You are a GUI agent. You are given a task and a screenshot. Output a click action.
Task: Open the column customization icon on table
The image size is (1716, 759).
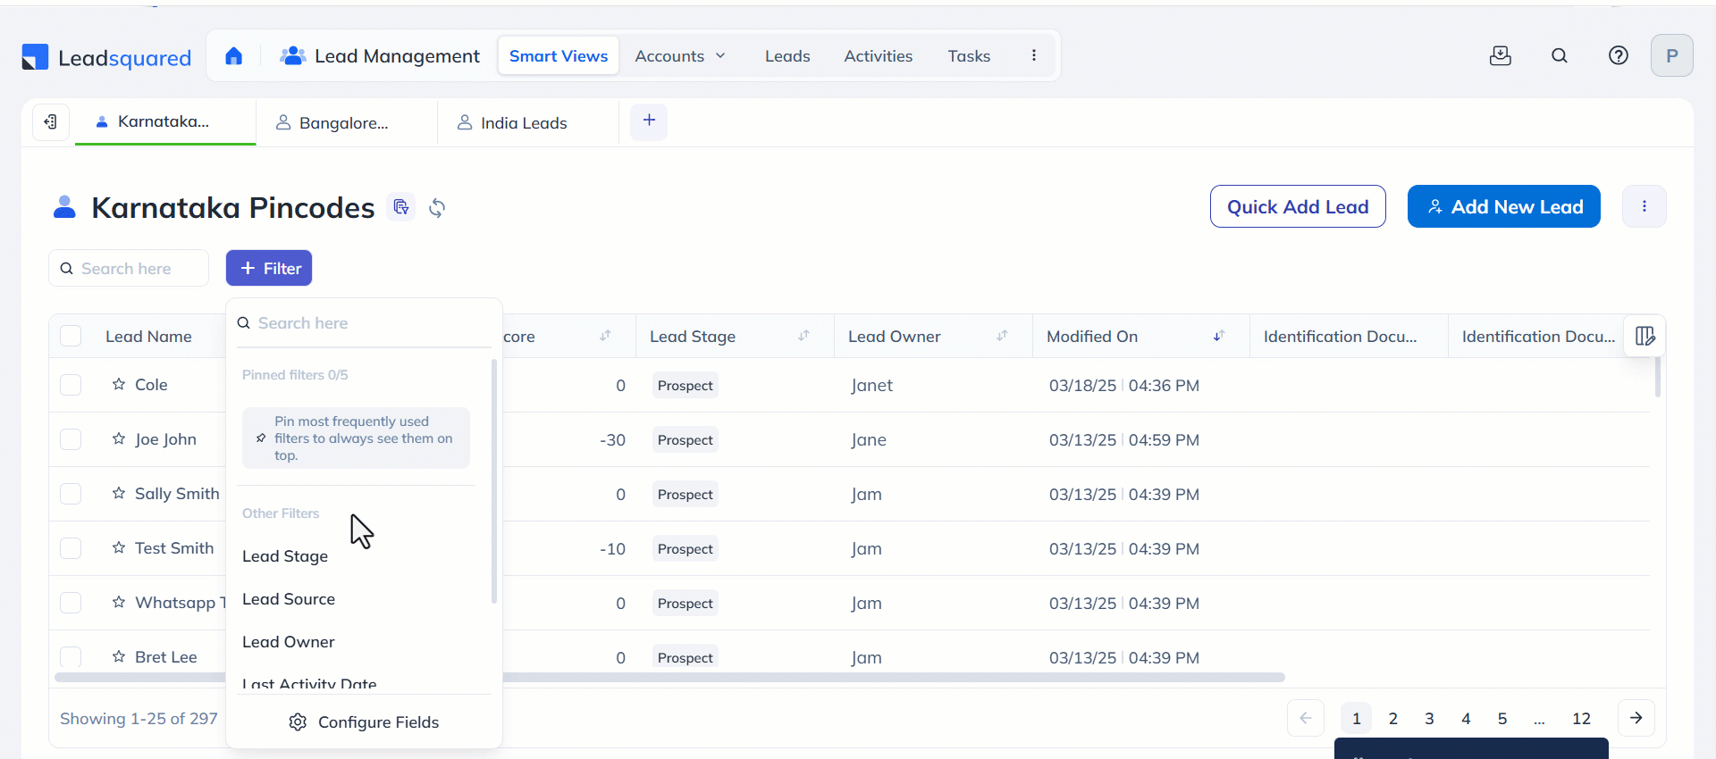pyautogui.click(x=1645, y=336)
